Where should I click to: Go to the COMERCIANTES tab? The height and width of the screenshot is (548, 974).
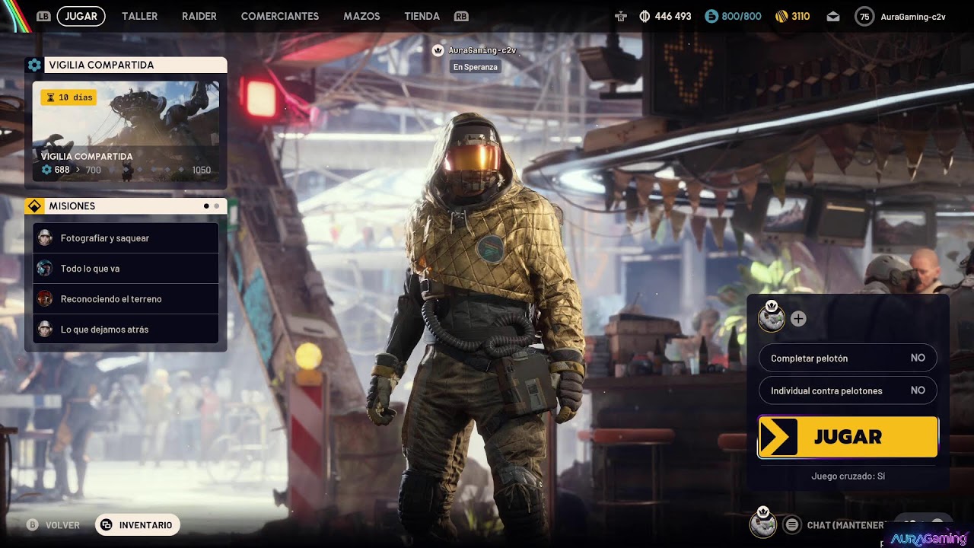[280, 16]
